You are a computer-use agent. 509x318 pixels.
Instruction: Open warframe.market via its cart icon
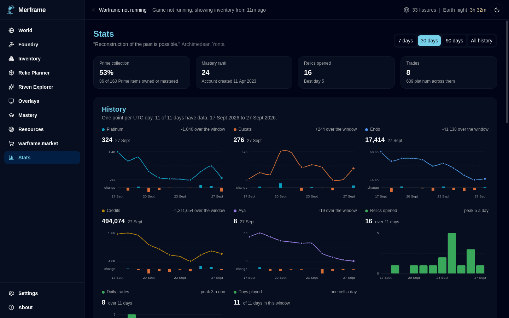coord(11,143)
